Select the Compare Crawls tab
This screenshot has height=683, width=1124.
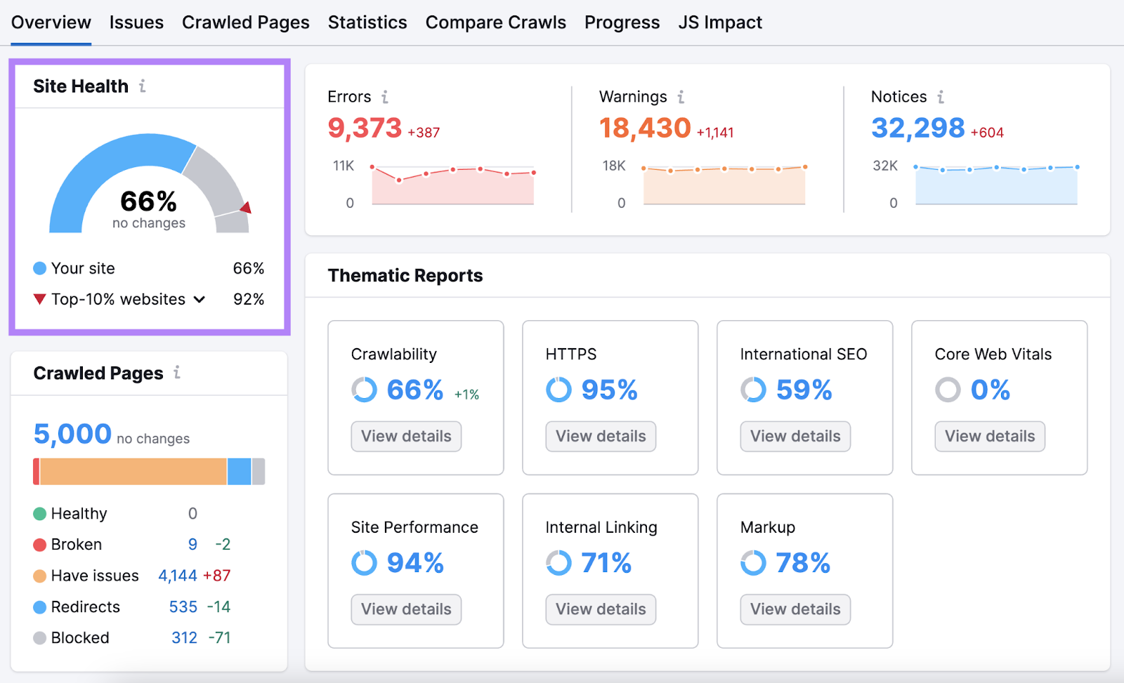pyautogui.click(x=495, y=22)
